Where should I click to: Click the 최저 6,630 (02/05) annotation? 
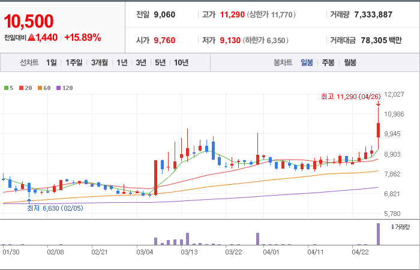click(55, 208)
